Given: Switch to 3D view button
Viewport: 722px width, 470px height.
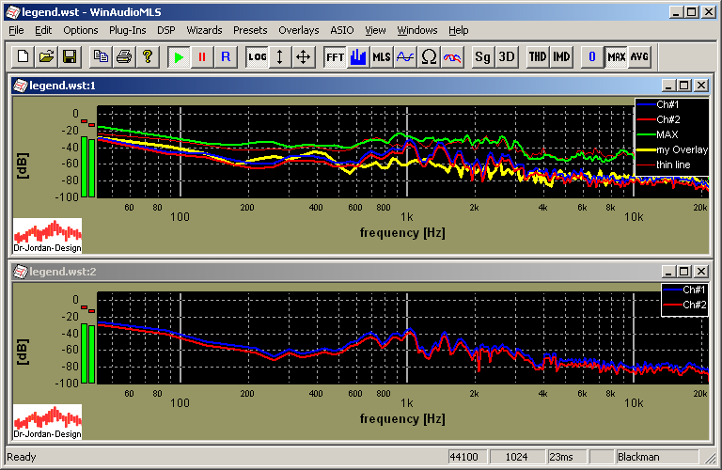Looking at the screenshot, I should pyautogui.click(x=507, y=56).
